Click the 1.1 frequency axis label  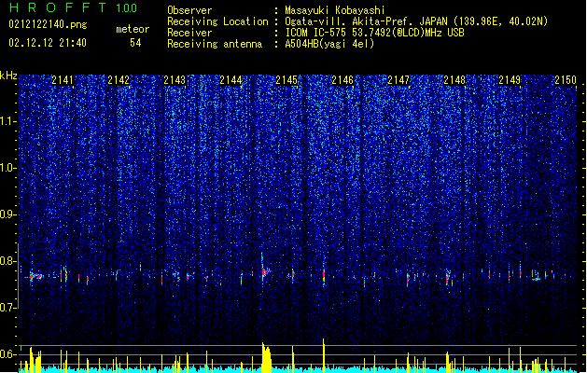(x=7, y=121)
